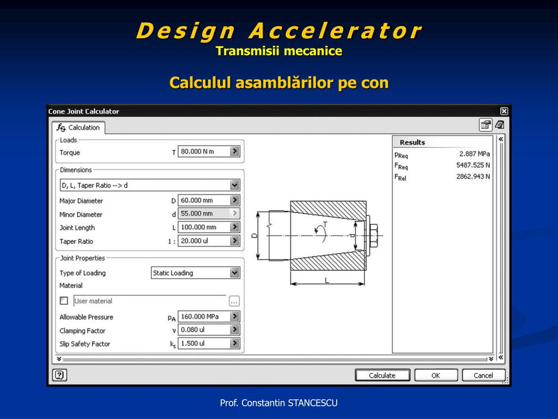
Task: Confirm with the OK button
Action: tap(436, 375)
